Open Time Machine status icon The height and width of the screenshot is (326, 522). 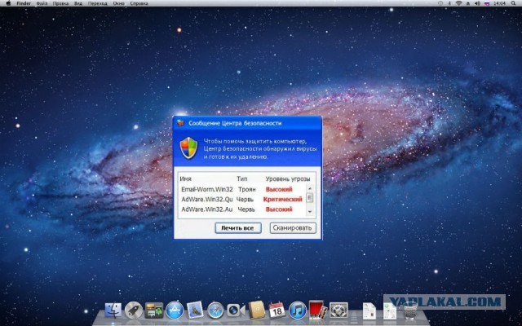[x=440, y=3]
